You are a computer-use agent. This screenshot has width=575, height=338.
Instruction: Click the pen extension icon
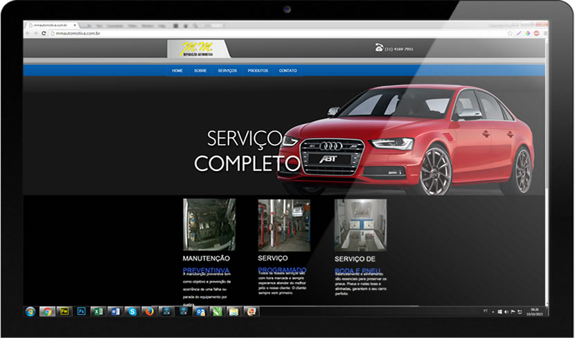(519, 33)
